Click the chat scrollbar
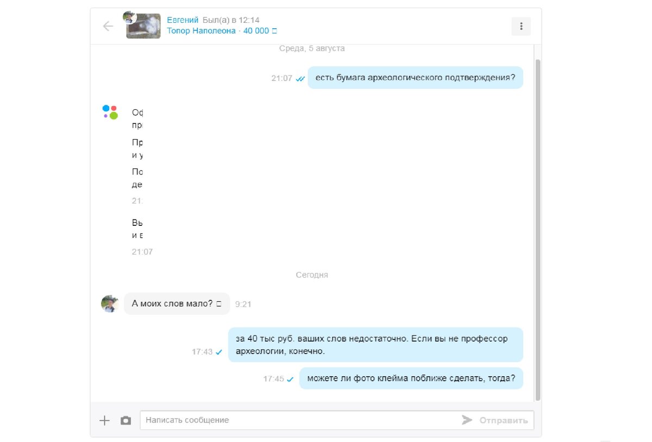The width and height of the screenshot is (652, 442). pos(538,230)
